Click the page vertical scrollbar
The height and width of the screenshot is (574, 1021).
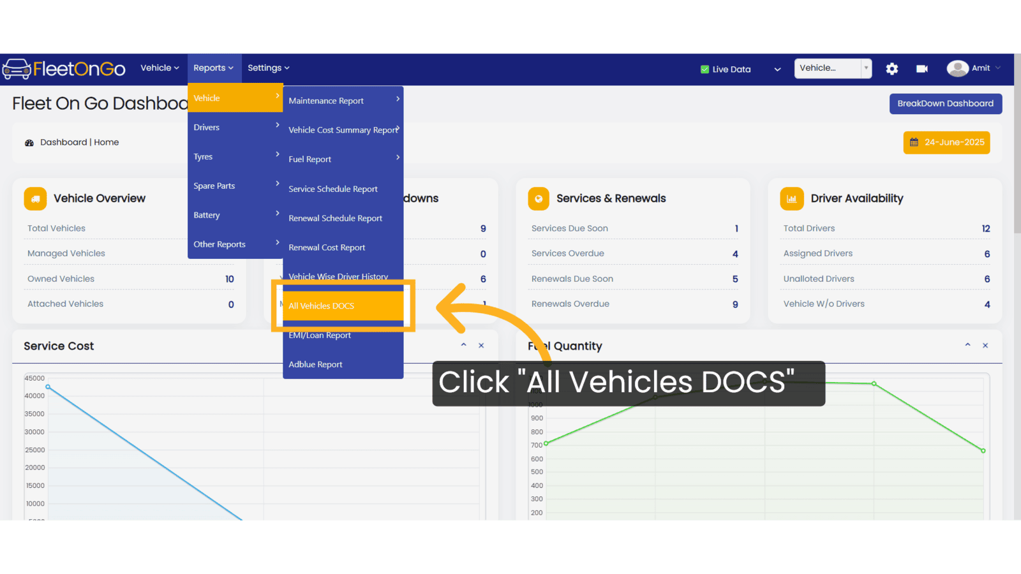tap(1017, 143)
